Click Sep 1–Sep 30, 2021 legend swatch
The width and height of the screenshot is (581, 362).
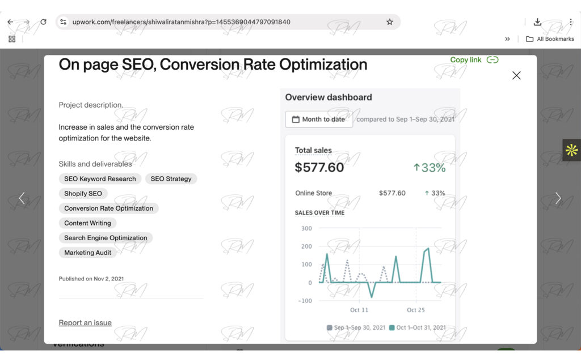coord(329,327)
